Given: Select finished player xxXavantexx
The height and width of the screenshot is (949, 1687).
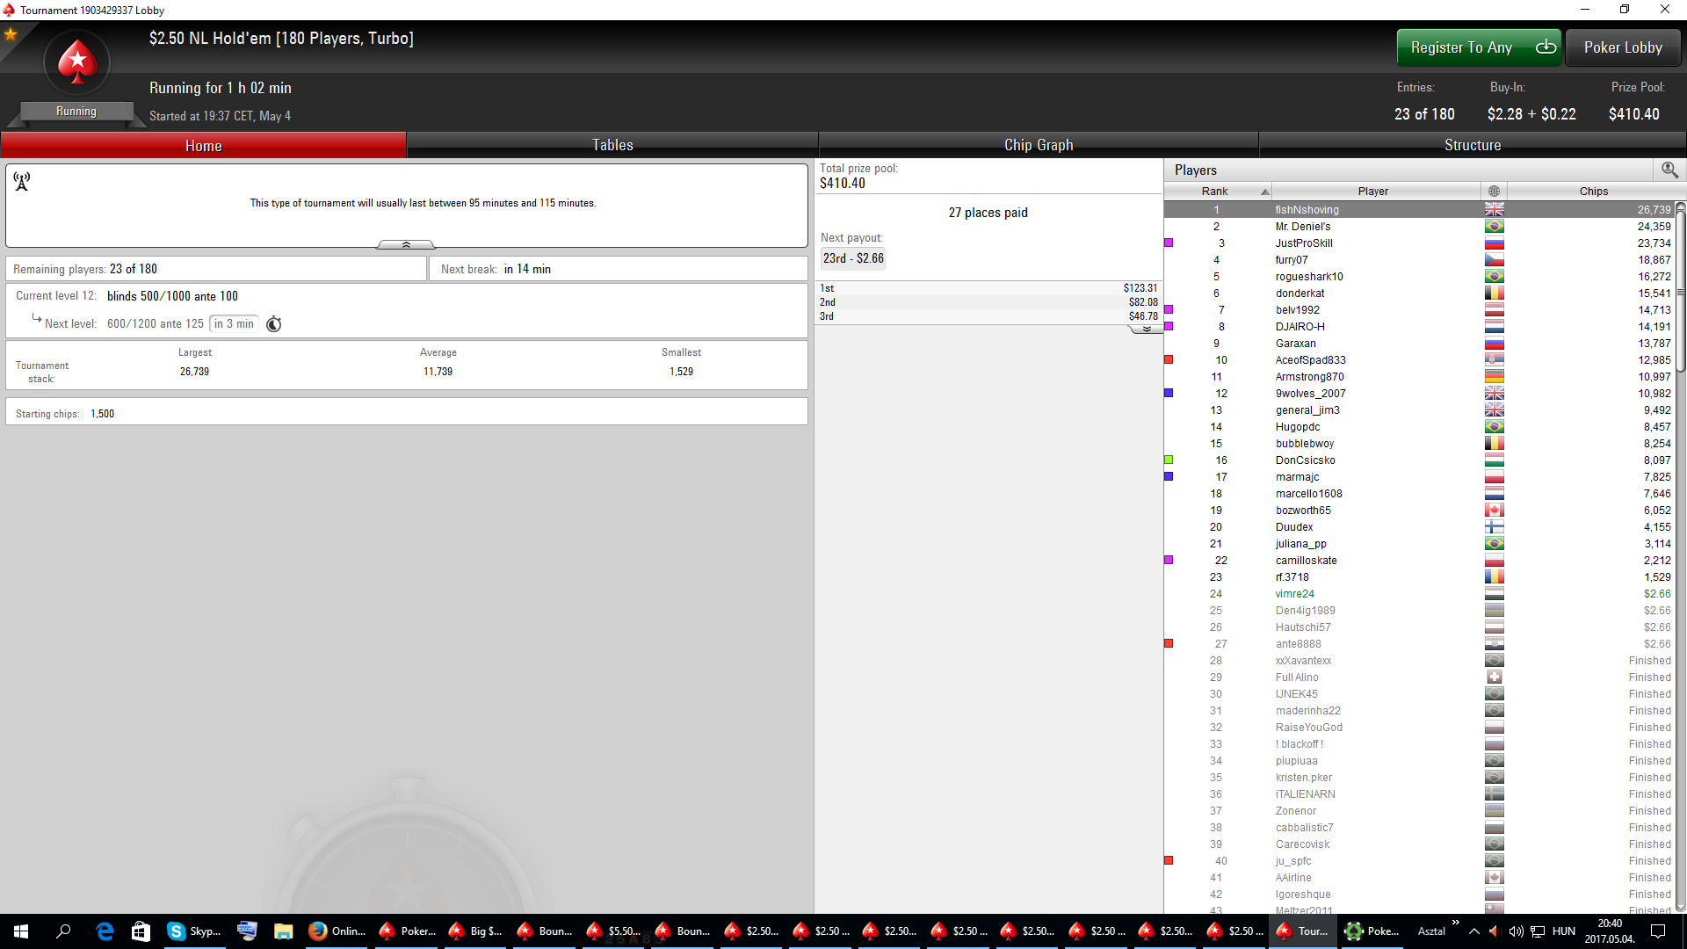Looking at the screenshot, I should pyautogui.click(x=1419, y=661).
